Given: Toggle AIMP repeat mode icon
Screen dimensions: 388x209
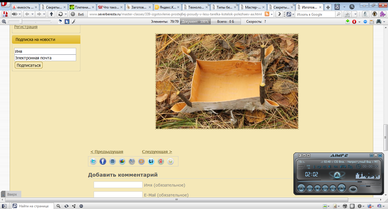Looking at the screenshot, I should (319, 167).
